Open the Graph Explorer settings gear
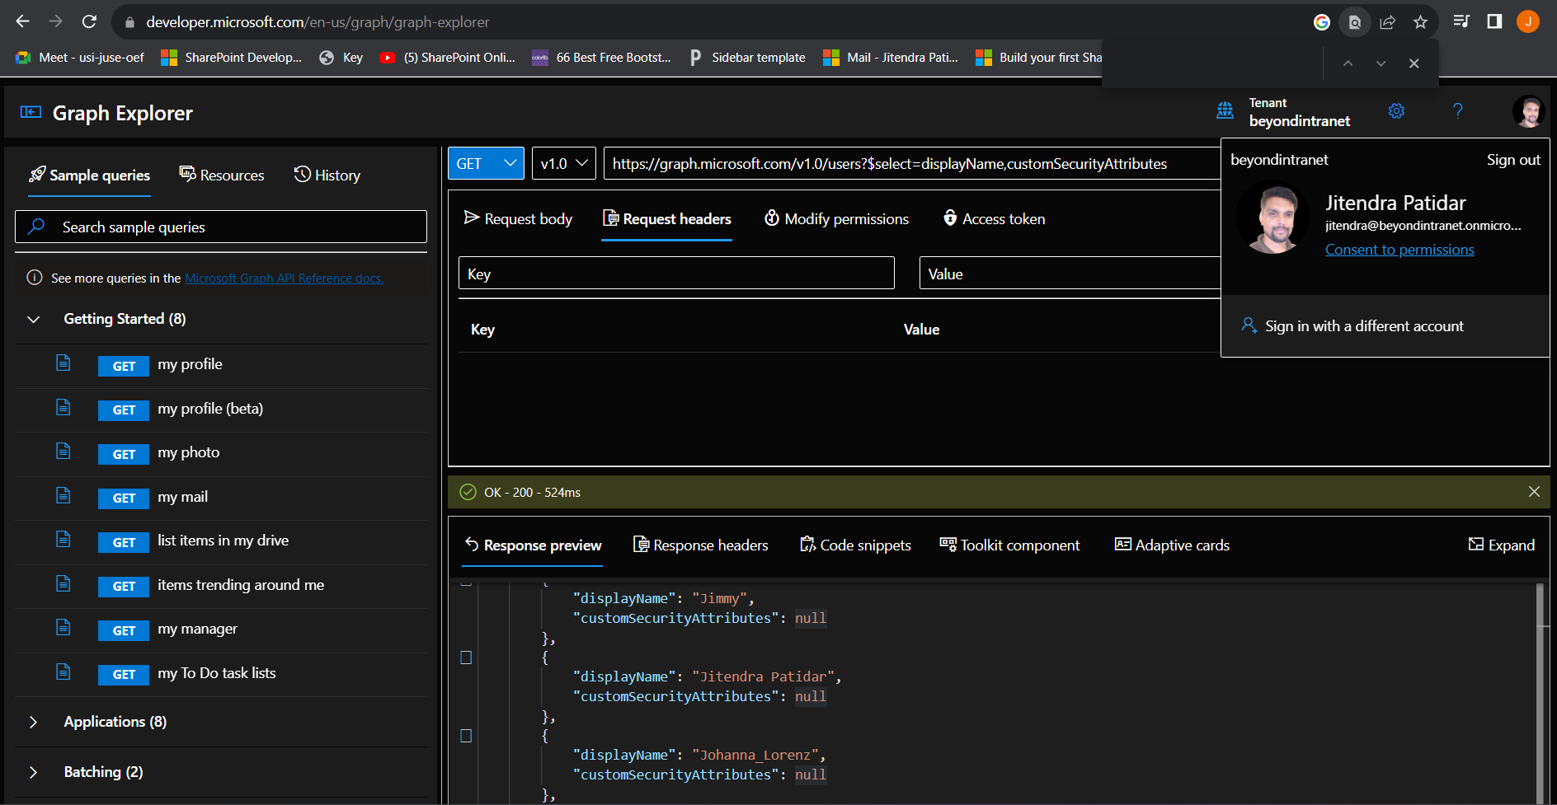The image size is (1557, 805). (x=1396, y=110)
